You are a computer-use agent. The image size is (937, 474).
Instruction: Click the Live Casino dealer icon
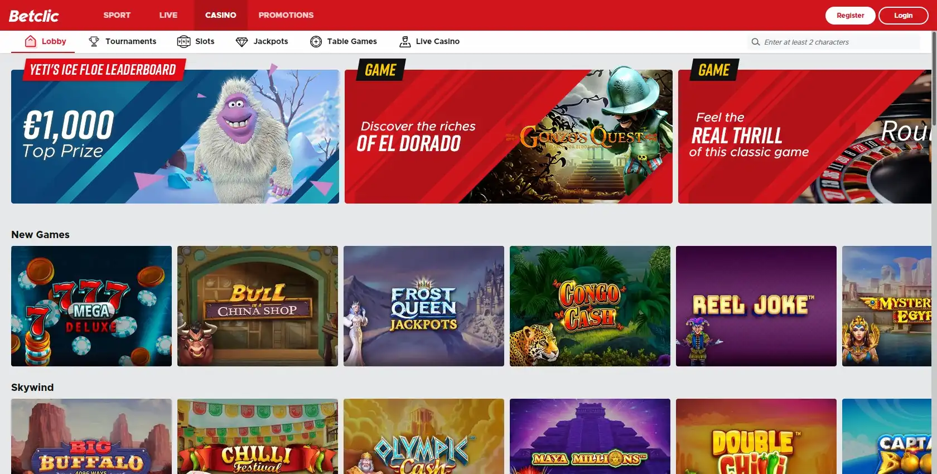point(405,41)
